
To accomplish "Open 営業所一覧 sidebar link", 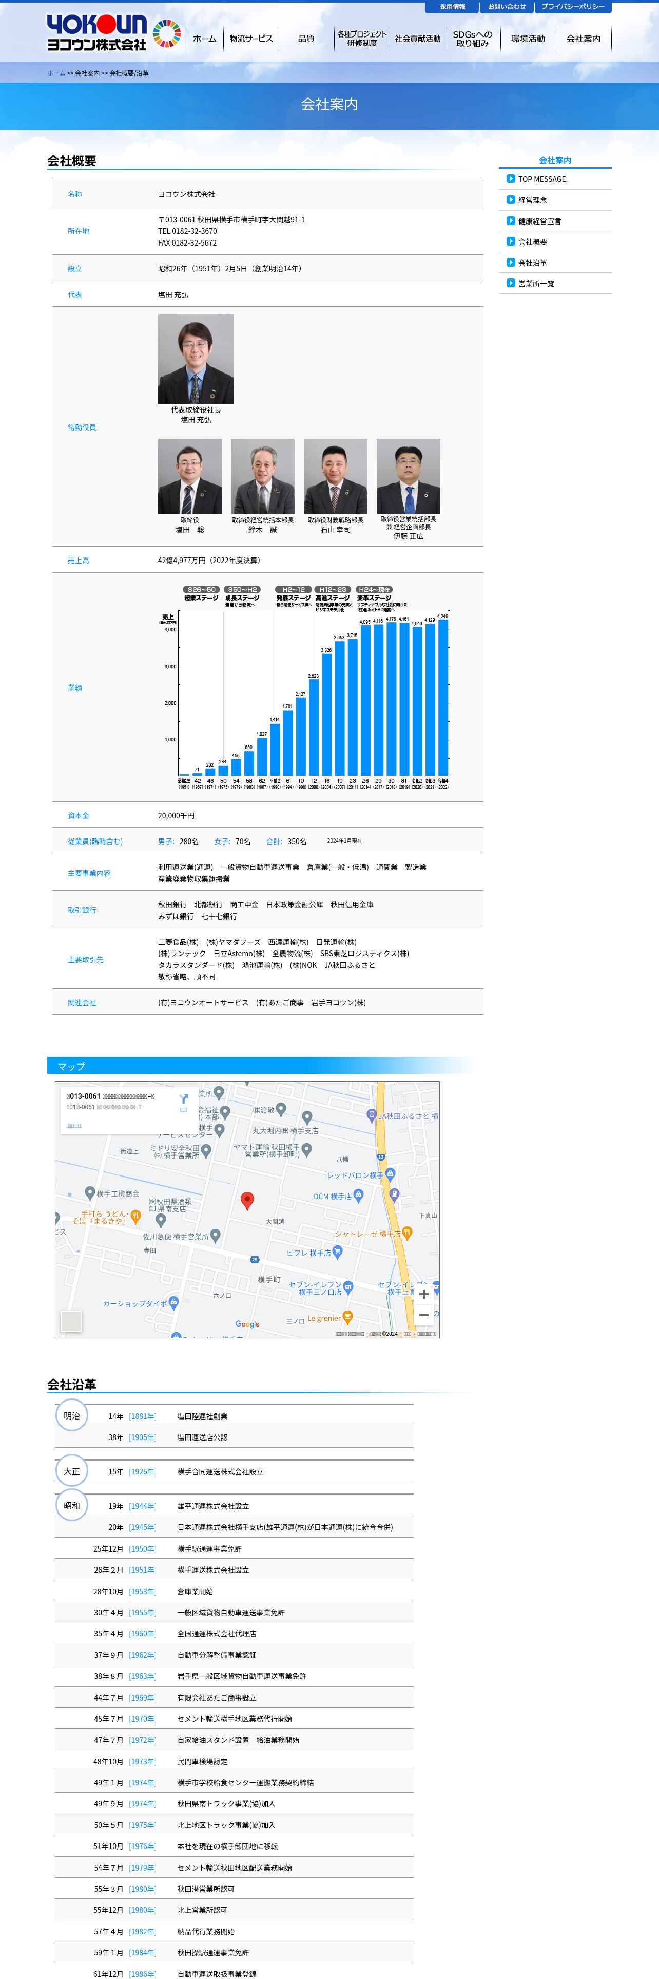I will pyautogui.click(x=535, y=284).
